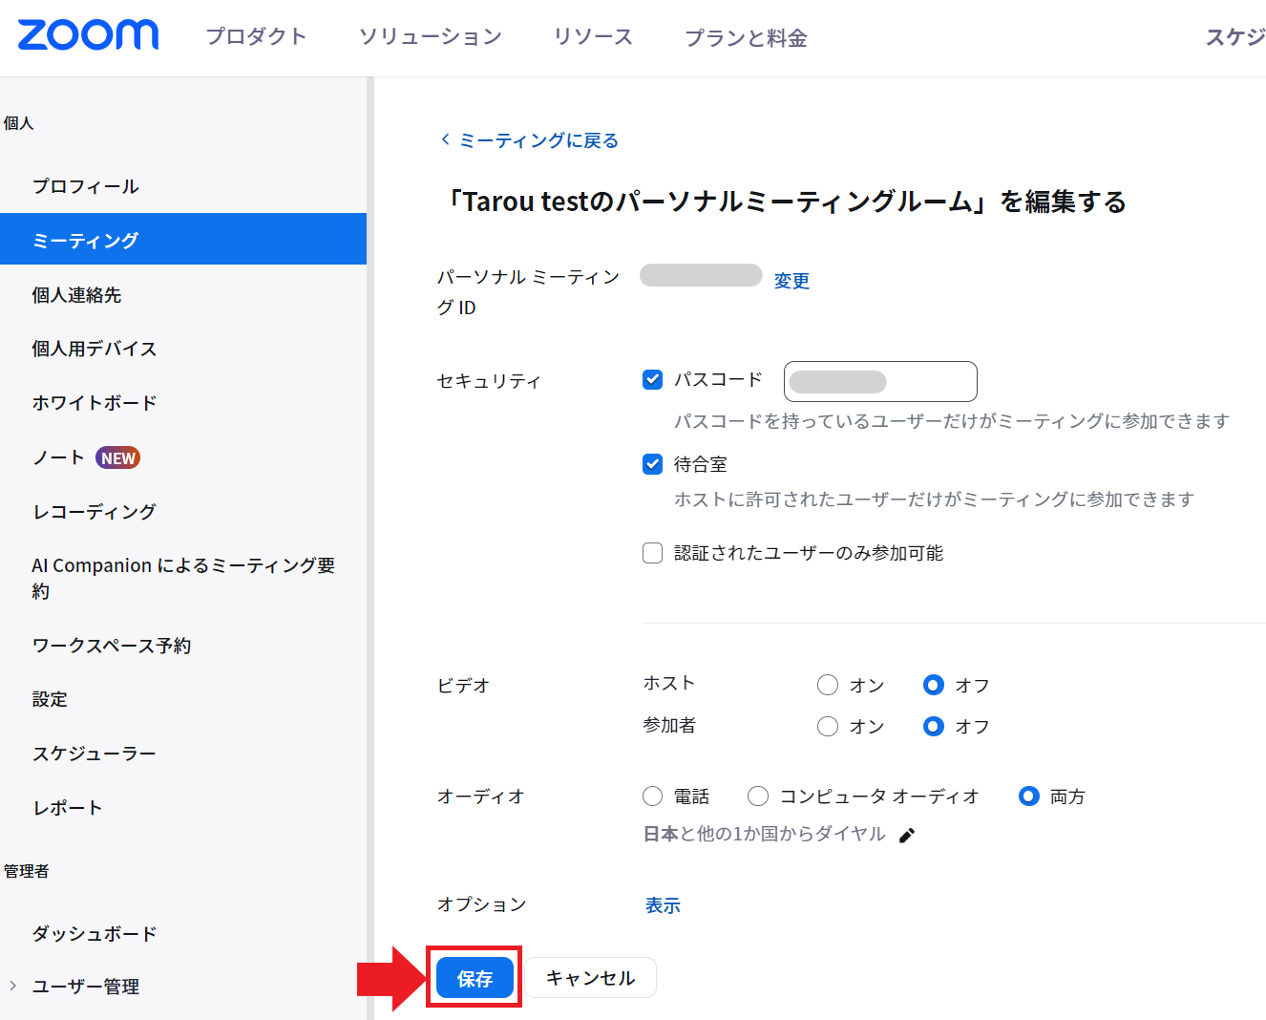The height and width of the screenshot is (1020, 1266).
Task: Expand the ユーザー管理 sidebar section
Action: tap(12, 986)
